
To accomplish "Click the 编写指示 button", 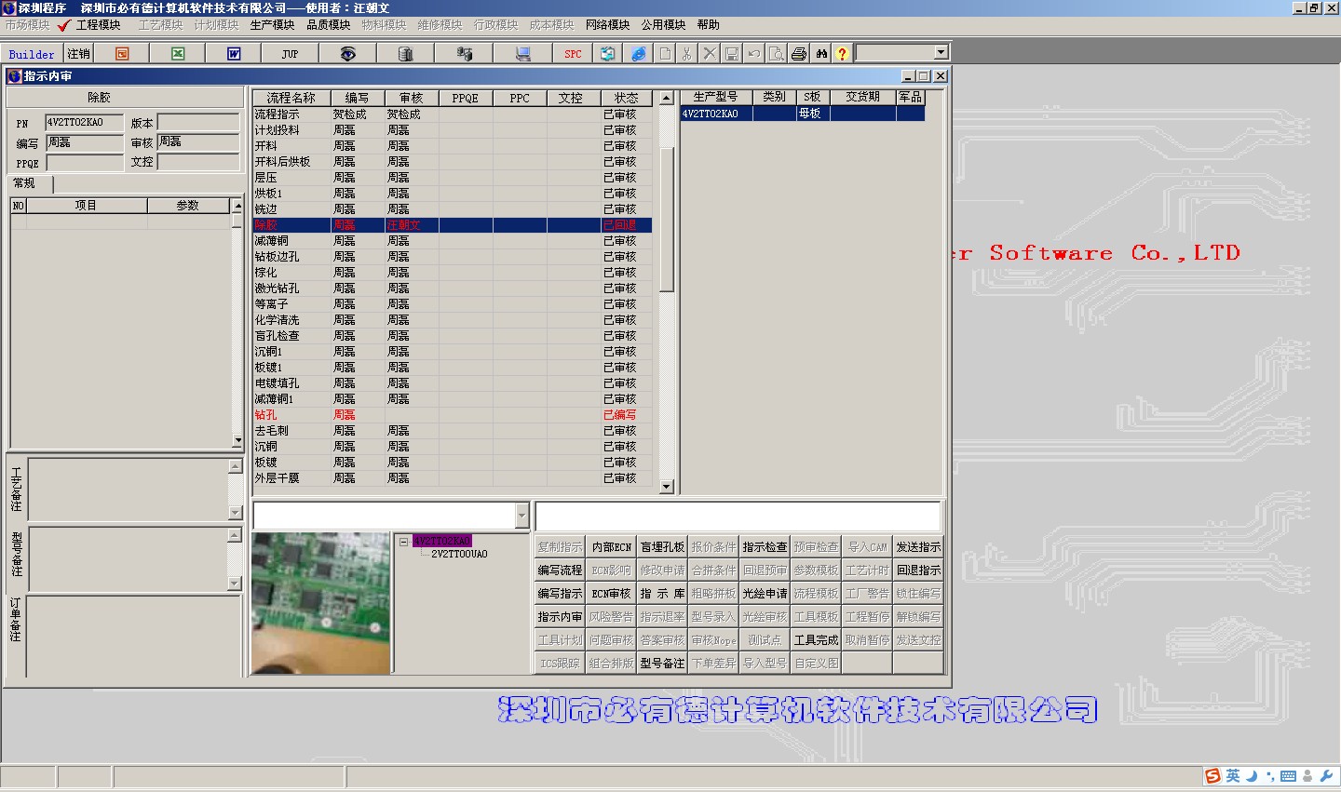I will [560, 594].
